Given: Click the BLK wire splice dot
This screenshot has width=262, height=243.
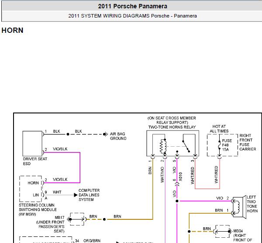Looking at the screenshot, I should click(x=68, y=134).
